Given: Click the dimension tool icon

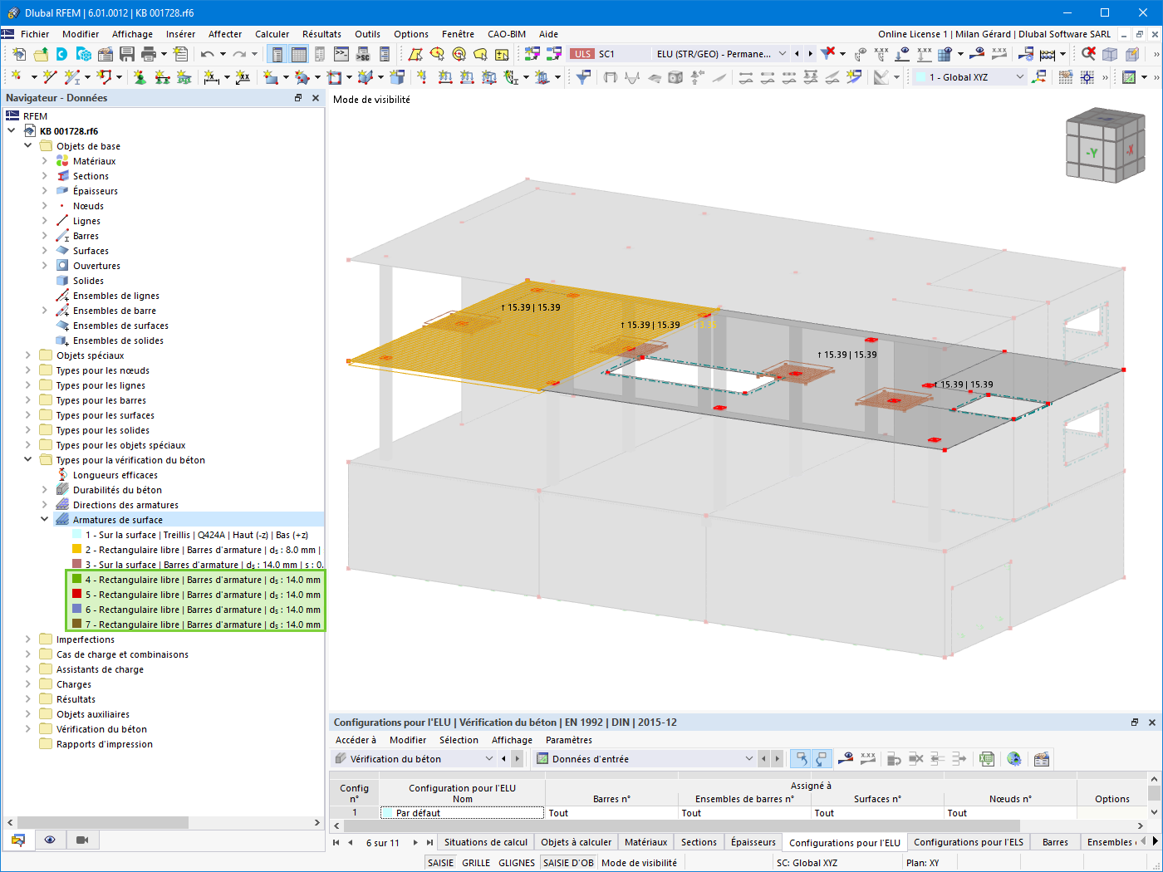Looking at the screenshot, I should point(211,76).
